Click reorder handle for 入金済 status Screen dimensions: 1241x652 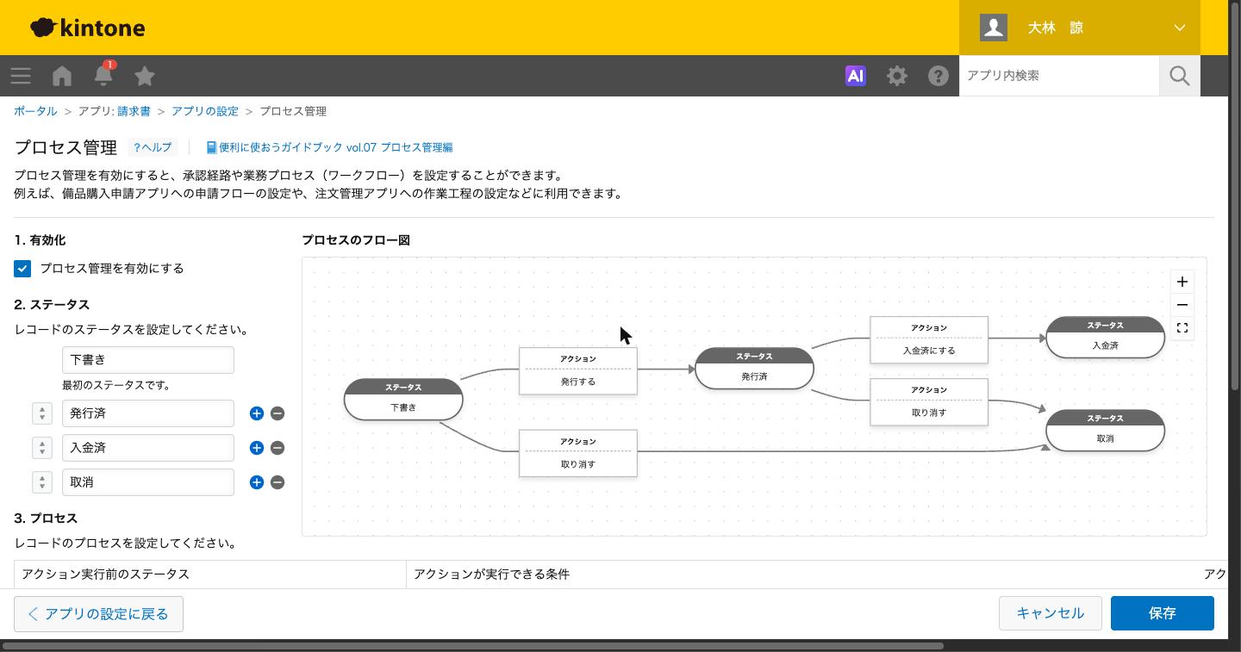pyautogui.click(x=42, y=448)
